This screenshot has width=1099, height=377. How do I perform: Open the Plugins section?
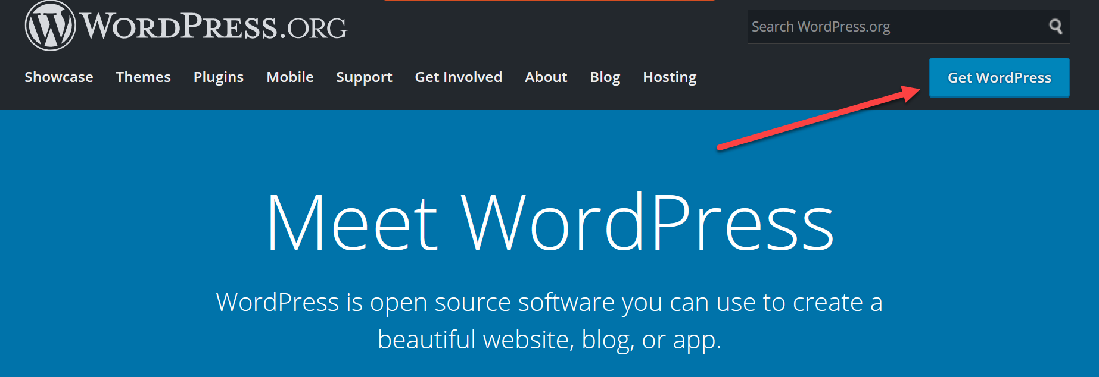(x=219, y=78)
